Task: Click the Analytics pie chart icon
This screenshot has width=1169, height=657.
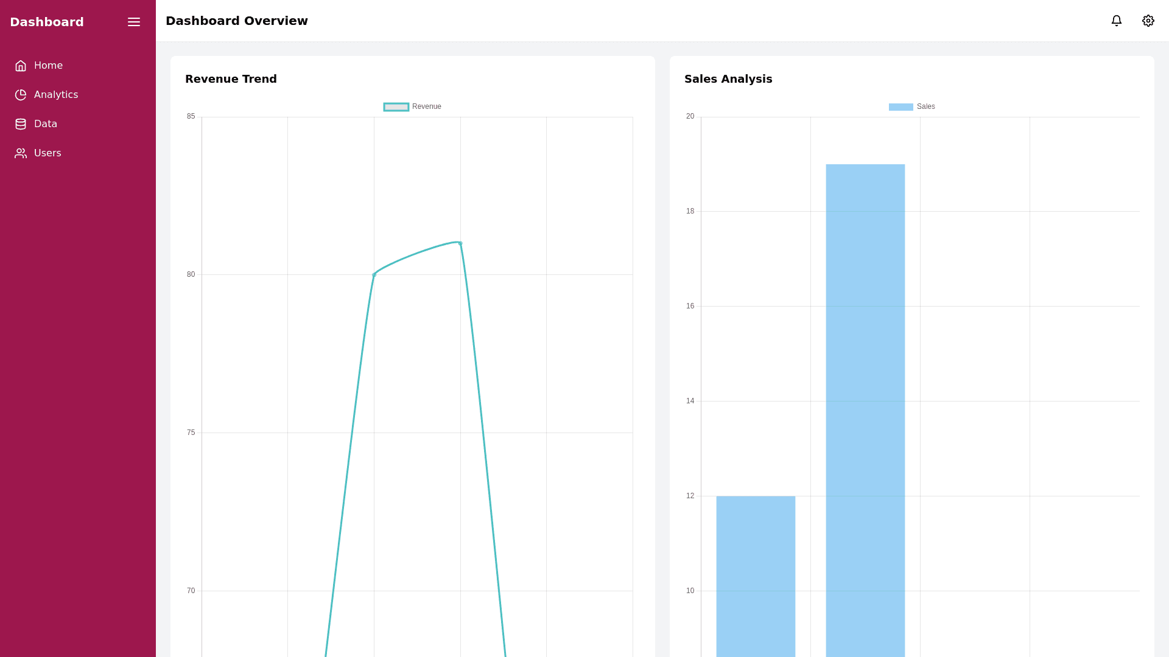Action: [21, 95]
